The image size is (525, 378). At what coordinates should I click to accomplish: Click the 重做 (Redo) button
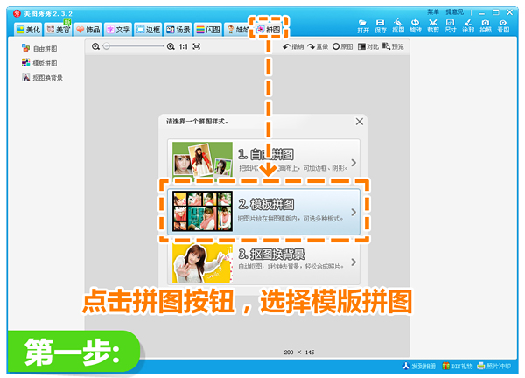[318, 46]
